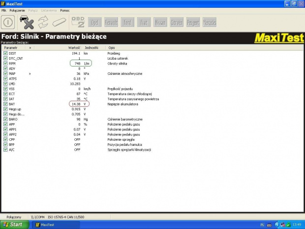Viewport: 305px width, 229px height.
Task: Open the Połącz menu
Action: 33,10
